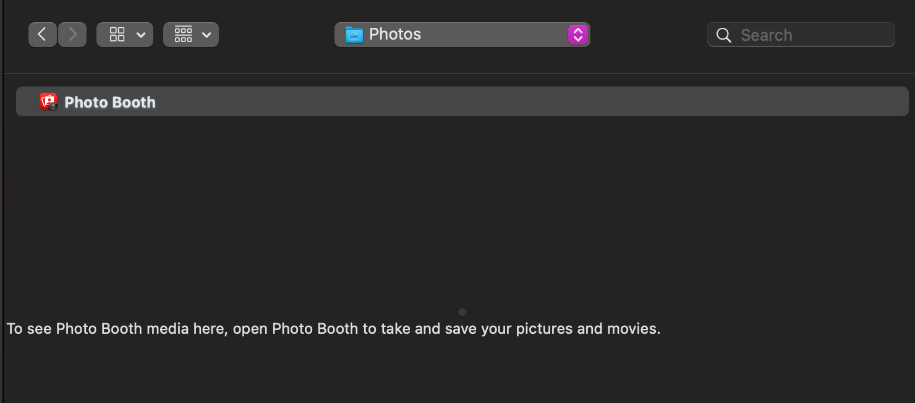Screen dimensions: 915x403
Task: Click the purple up-down stepper arrows
Action: point(577,35)
